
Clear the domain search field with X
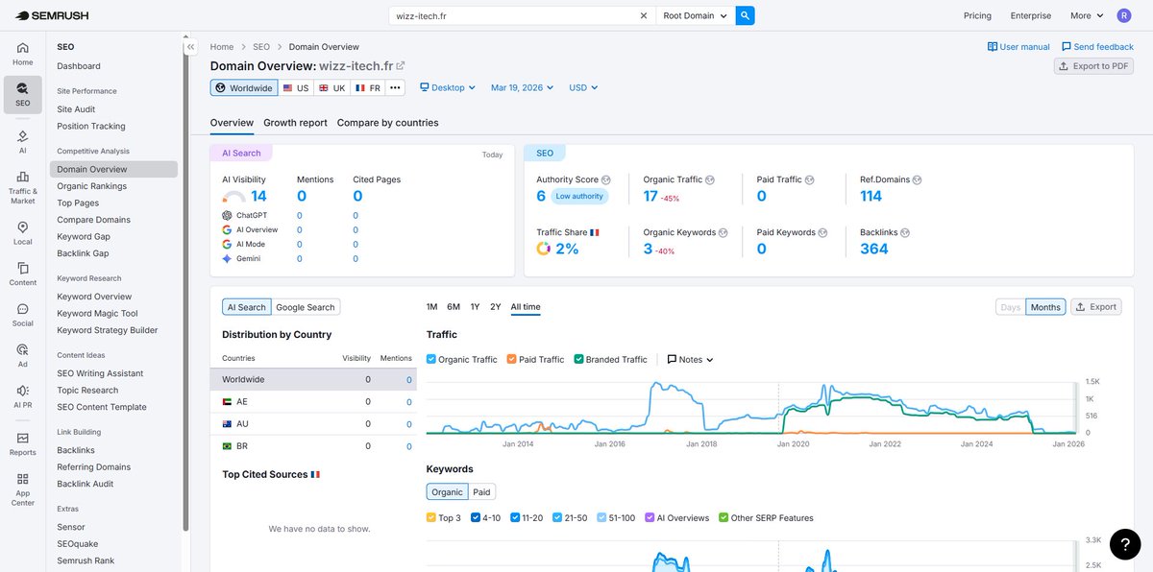pyautogui.click(x=644, y=15)
